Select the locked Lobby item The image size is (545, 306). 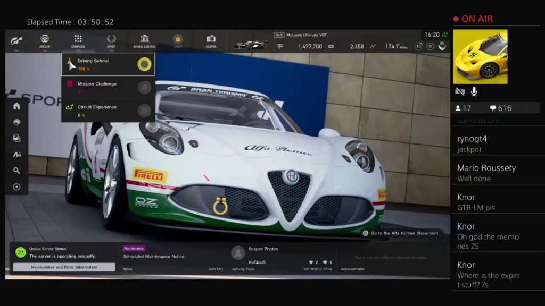click(x=178, y=41)
